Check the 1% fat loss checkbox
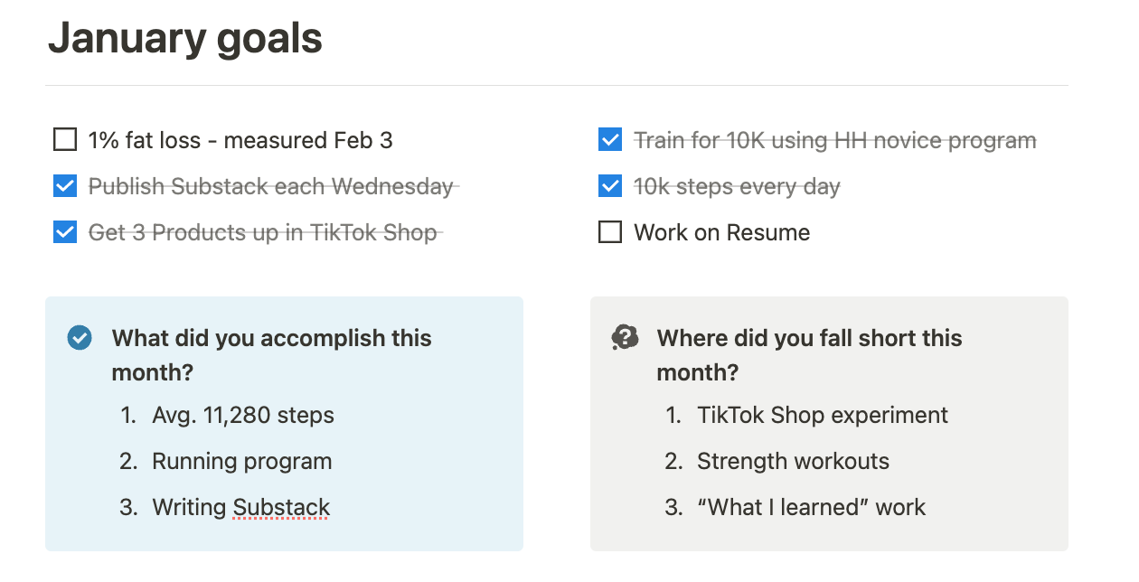This screenshot has width=1139, height=582. (65, 140)
